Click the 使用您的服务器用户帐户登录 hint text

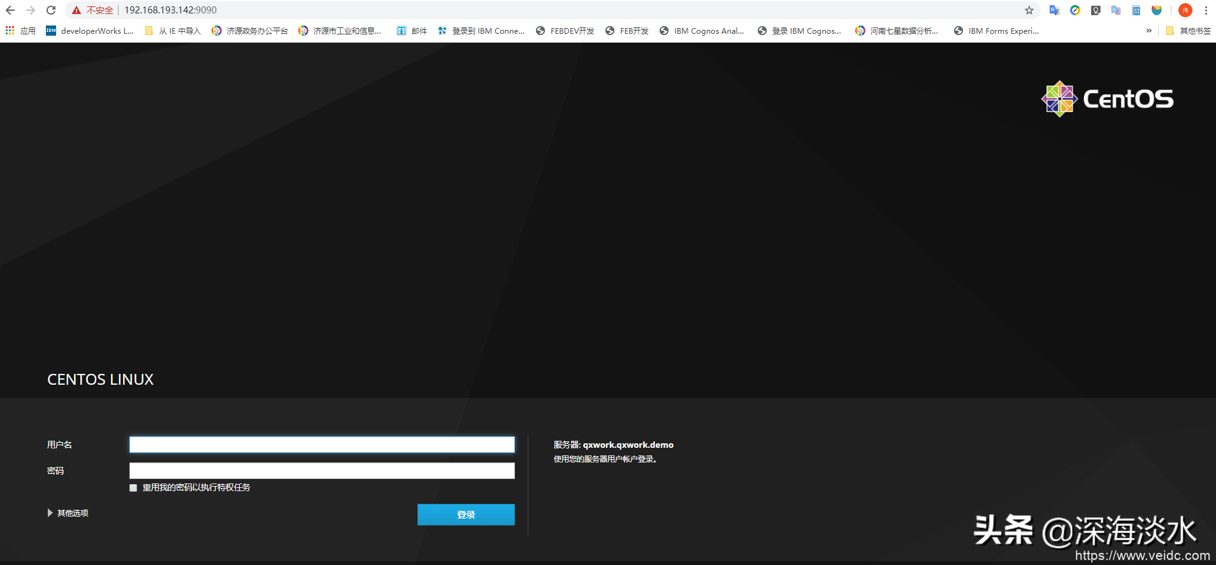[x=605, y=459]
